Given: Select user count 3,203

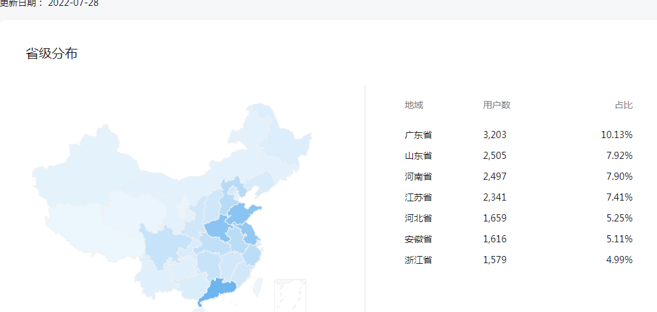Looking at the screenshot, I should click(495, 135).
